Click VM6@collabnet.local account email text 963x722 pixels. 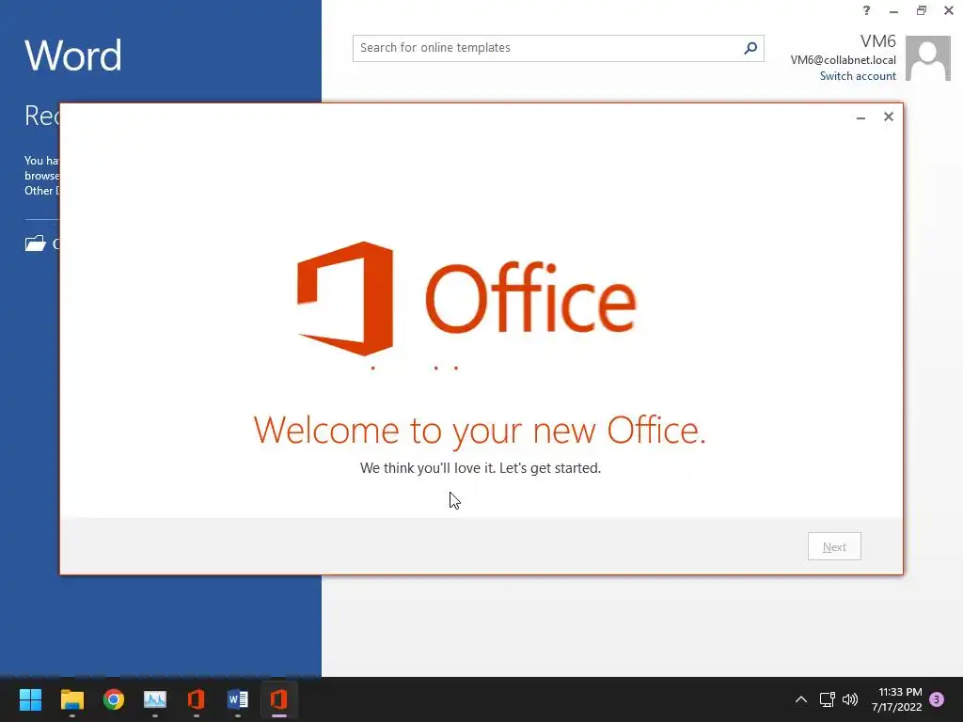pyautogui.click(x=843, y=60)
